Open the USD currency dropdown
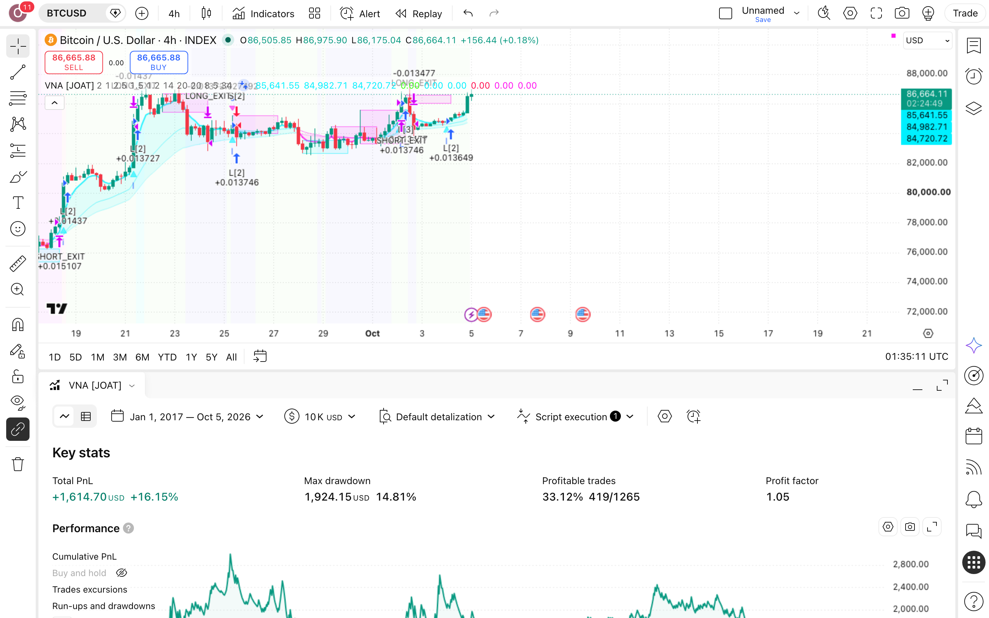 (927, 41)
